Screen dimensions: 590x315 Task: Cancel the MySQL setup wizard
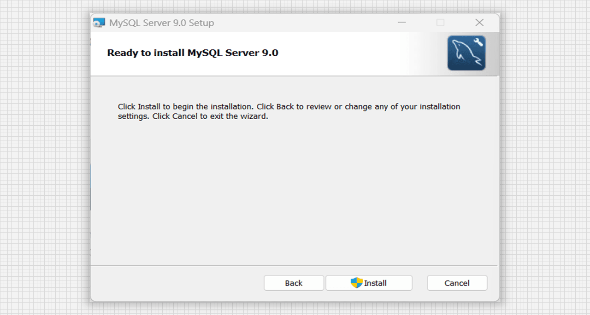[x=457, y=283]
